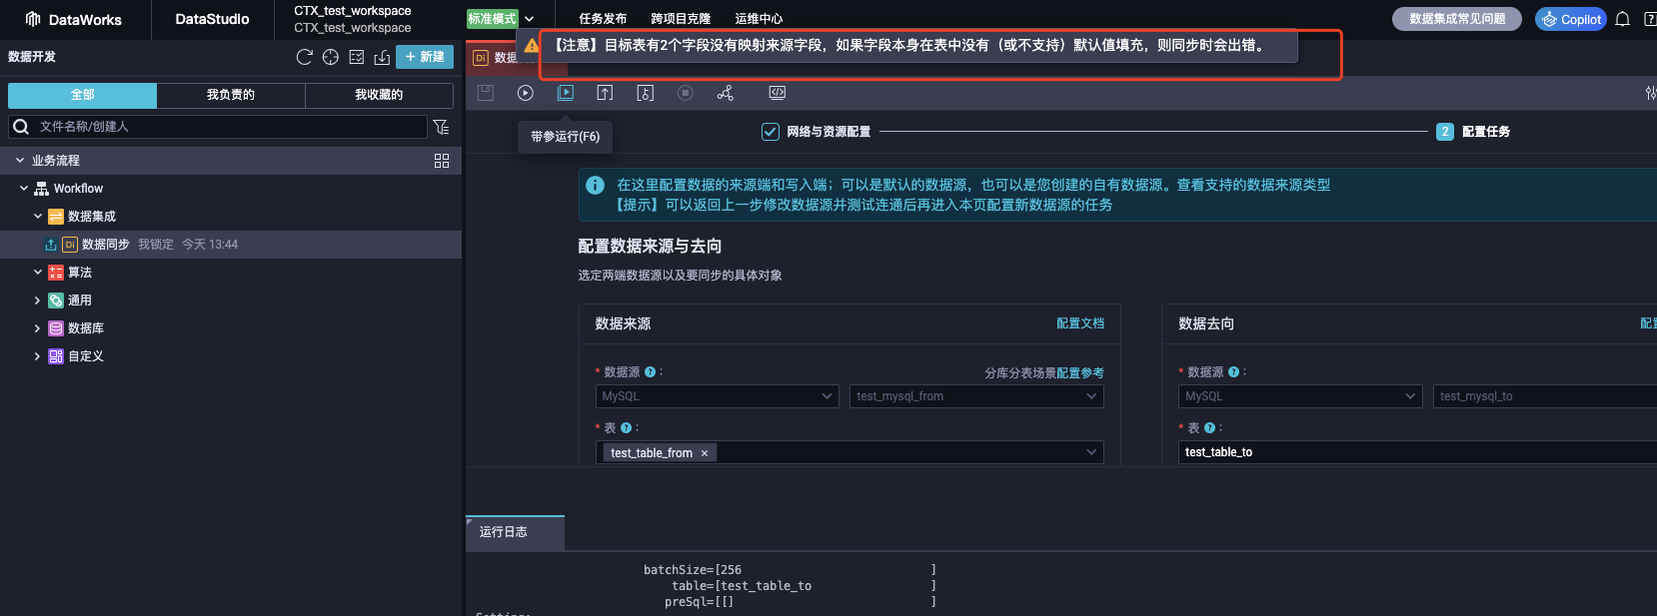Switch to script mode code icon
This screenshot has height=616, width=1657.
click(778, 93)
